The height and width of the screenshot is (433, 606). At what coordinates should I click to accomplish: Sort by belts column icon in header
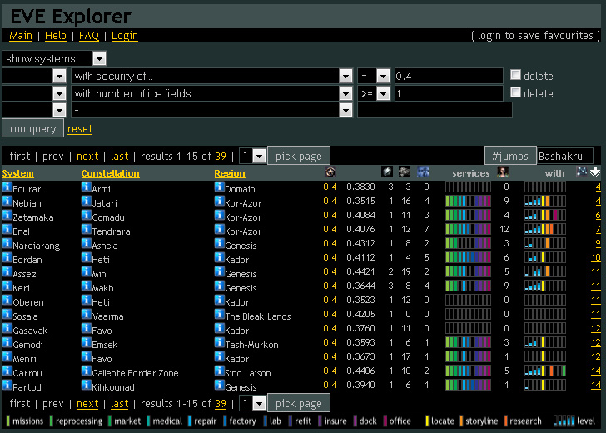click(386, 172)
